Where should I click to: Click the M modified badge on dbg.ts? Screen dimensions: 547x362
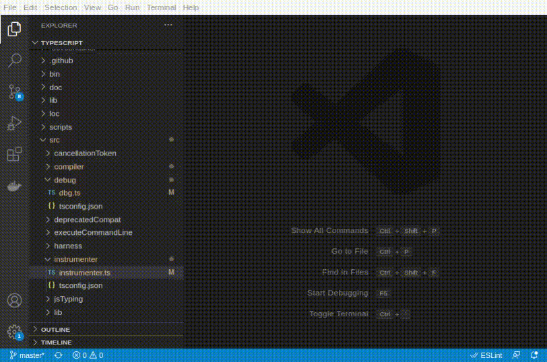click(x=171, y=192)
